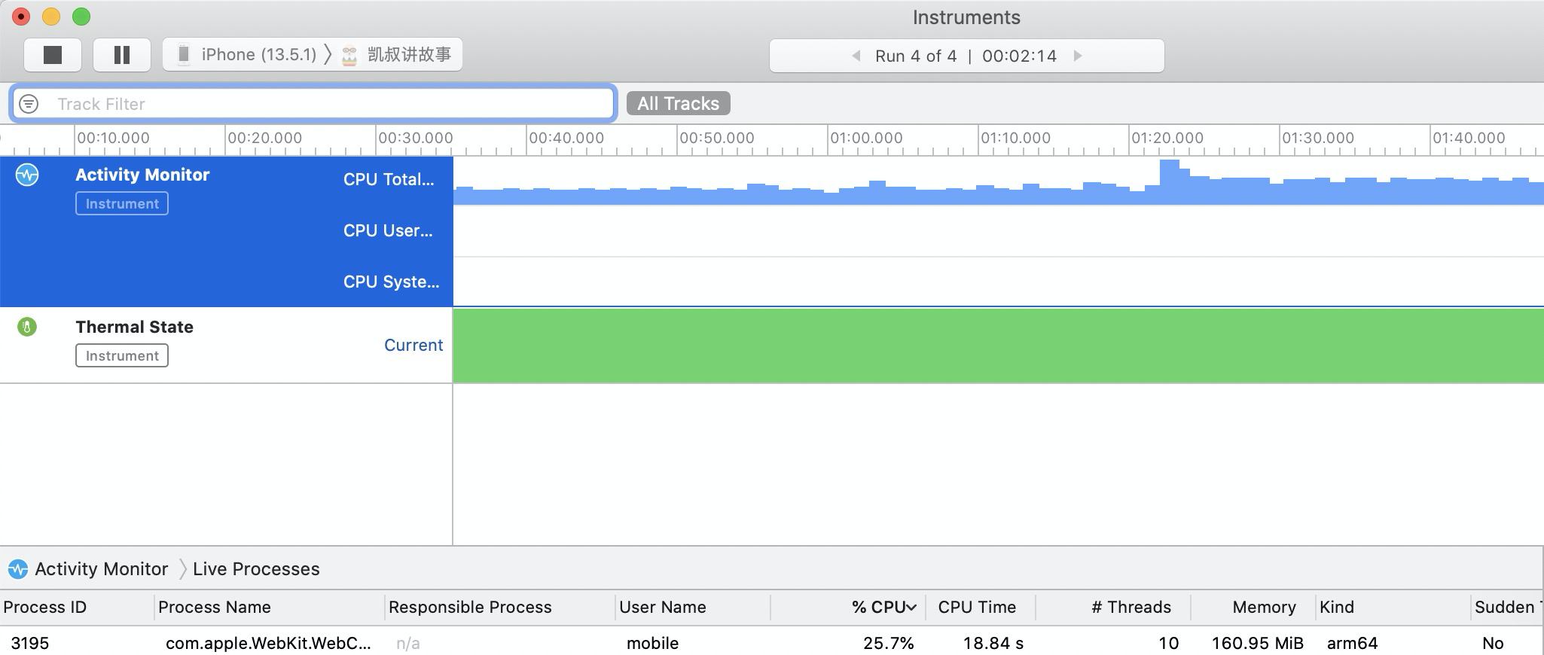Select iPhone (13.5.1) target device
This screenshot has height=655, width=1544.
click(249, 55)
